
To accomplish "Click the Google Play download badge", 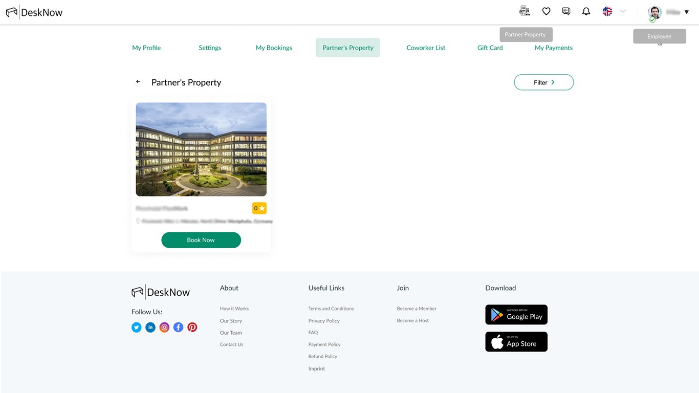I will [x=516, y=315].
